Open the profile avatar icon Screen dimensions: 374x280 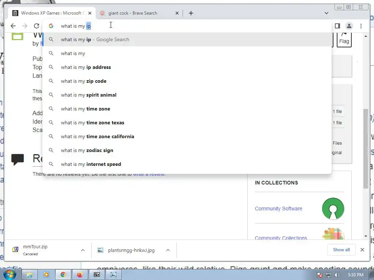349,26
